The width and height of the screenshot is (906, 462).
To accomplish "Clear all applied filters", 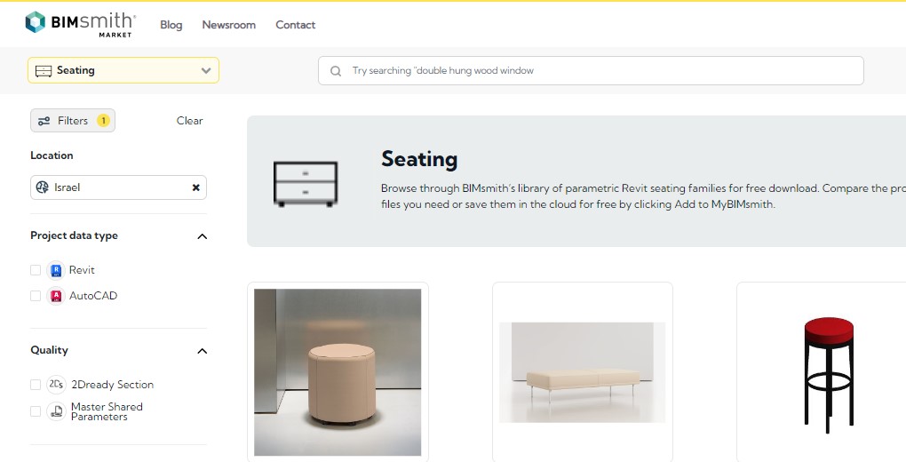I will pyautogui.click(x=189, y=120).
